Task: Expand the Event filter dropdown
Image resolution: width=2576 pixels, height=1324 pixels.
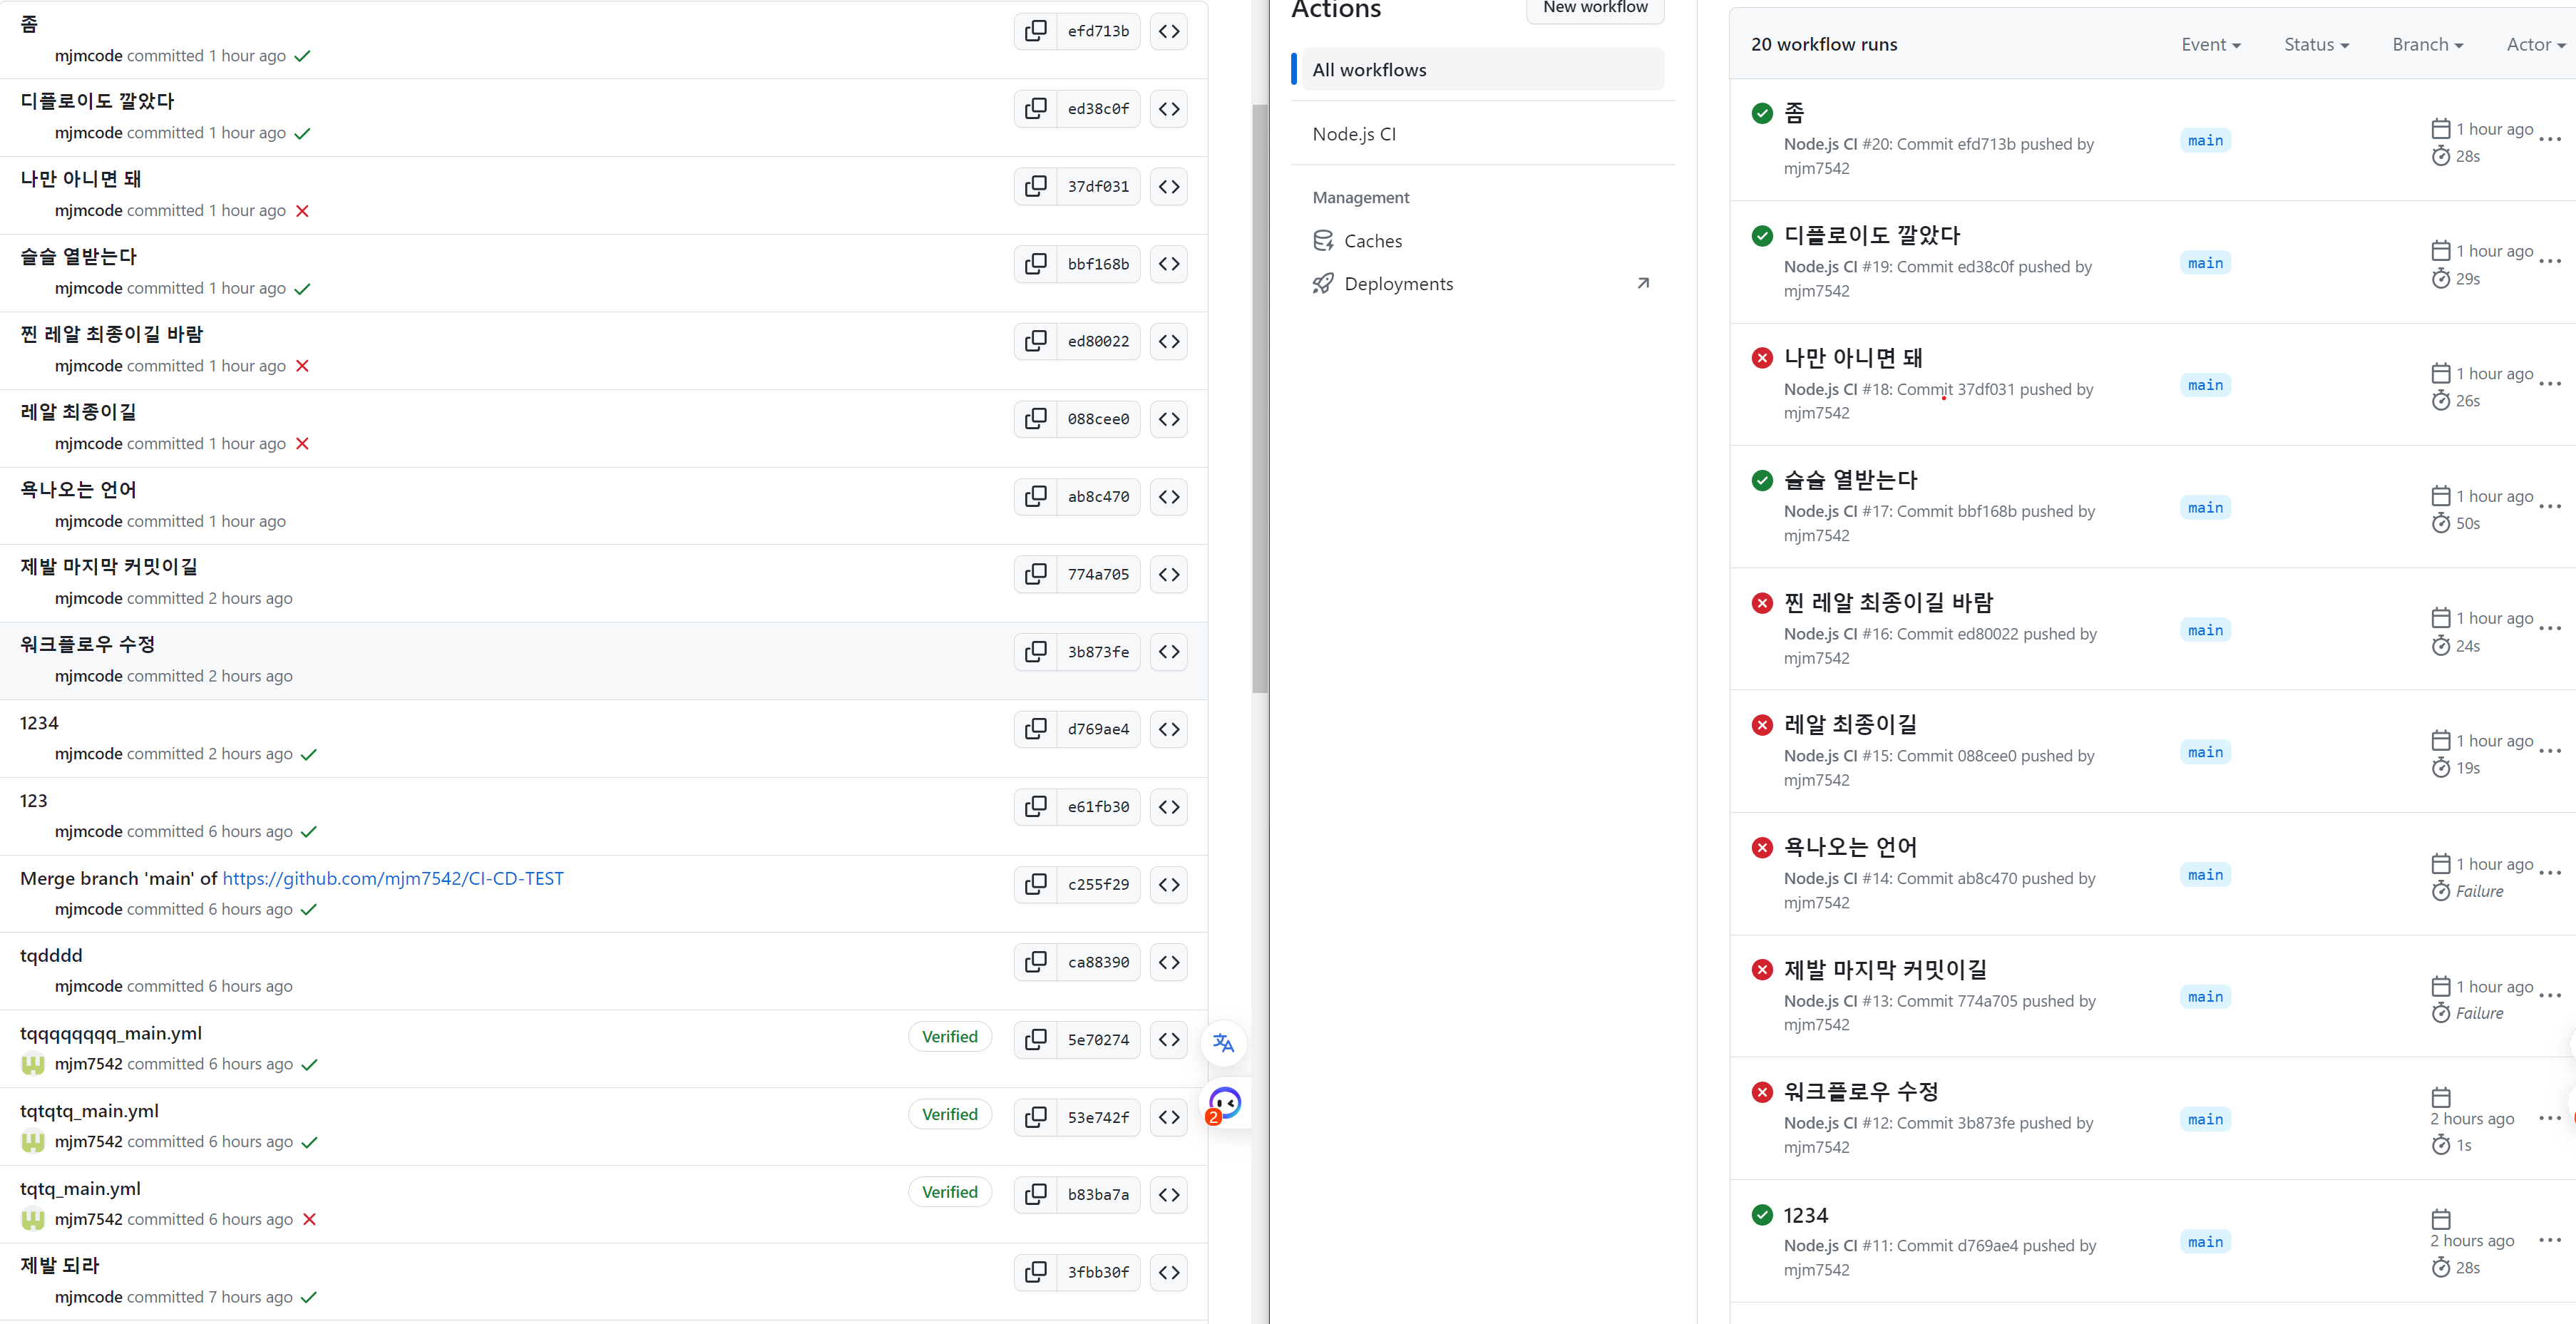Action: [x=2210, y=45]
